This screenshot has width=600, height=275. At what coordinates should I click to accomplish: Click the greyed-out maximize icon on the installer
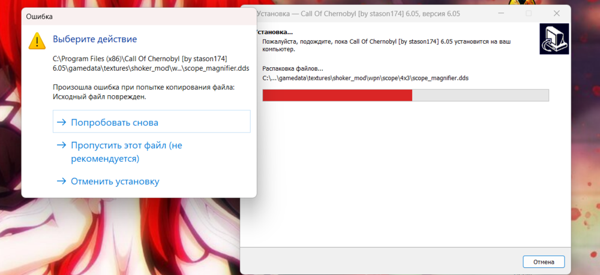[x=529, y=13]
